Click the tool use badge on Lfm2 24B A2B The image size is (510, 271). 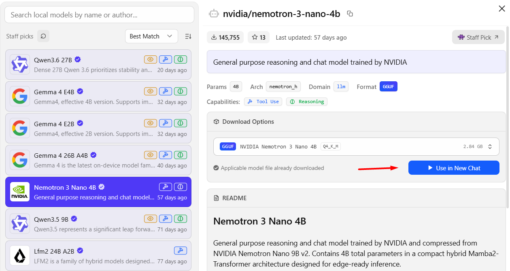coord(181,250)
